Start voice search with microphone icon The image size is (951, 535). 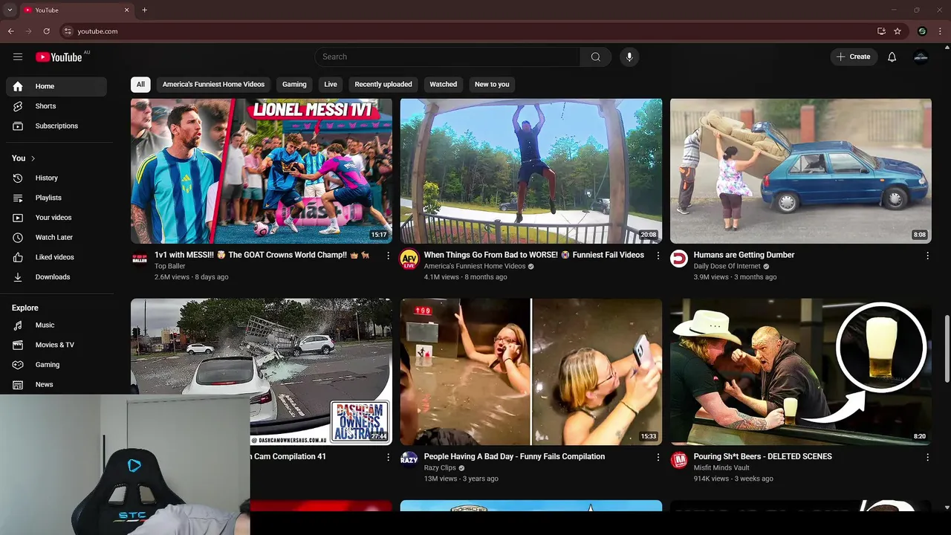pos(629,56)
